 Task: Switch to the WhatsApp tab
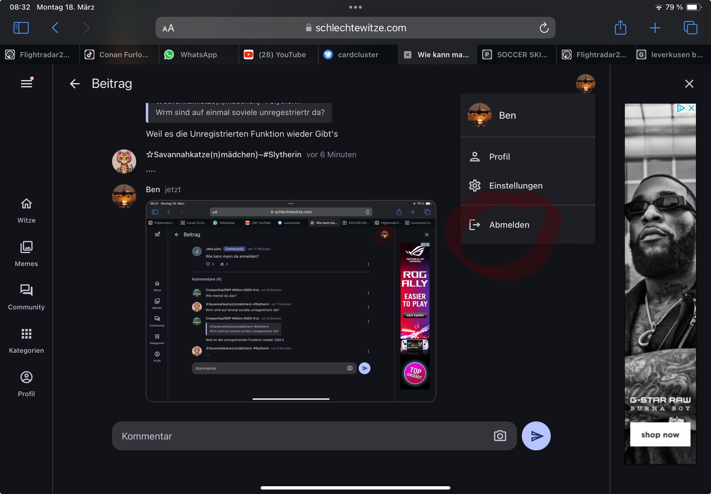198,55
